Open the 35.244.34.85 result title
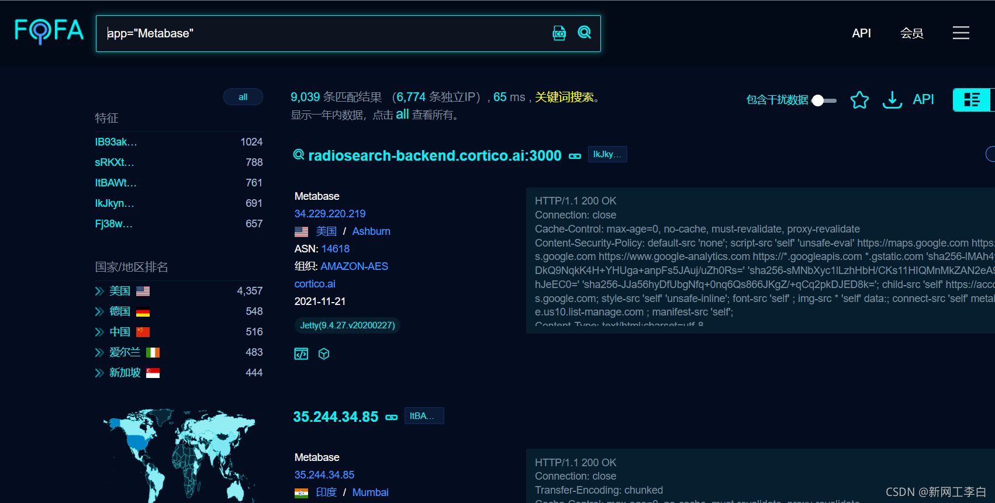This screenshot has height=503, width=995. coord(336,417)
